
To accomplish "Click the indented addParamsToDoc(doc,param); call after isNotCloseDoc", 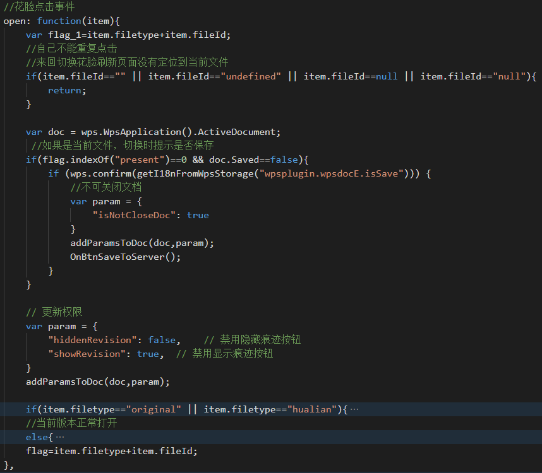I will click(142, 243).
